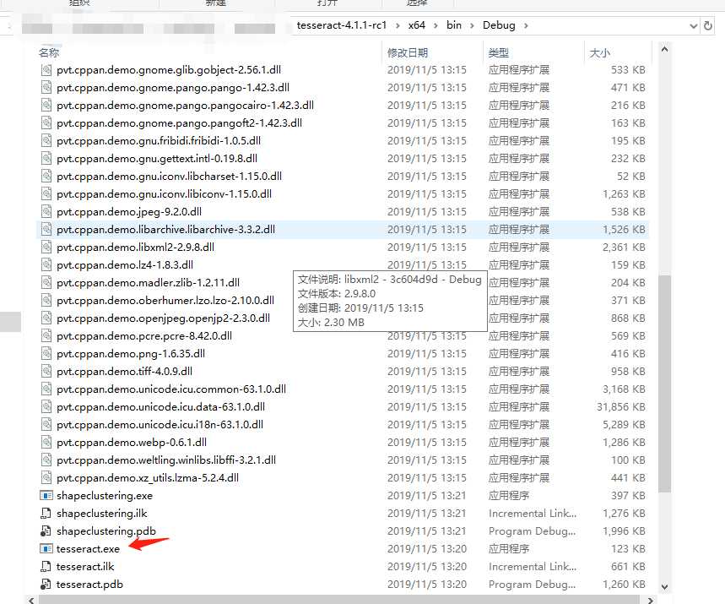Click the vertical scrollbar down arrow
The height and width of the screenshot is (604, 725).
coord(664,587)
